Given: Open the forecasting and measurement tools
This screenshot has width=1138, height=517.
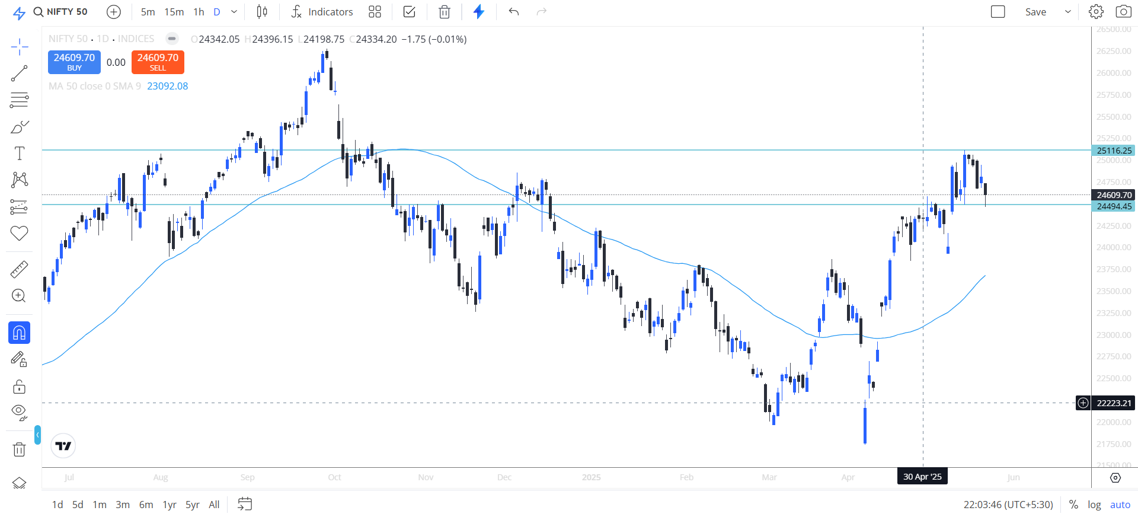Looking at the screenshot, I should (x=19, y=206).
